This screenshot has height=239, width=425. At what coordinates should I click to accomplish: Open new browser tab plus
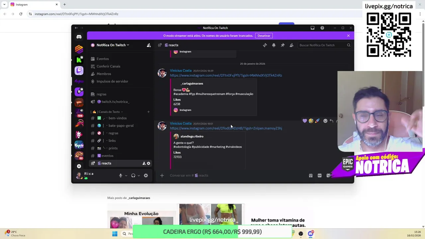[64, 5]
